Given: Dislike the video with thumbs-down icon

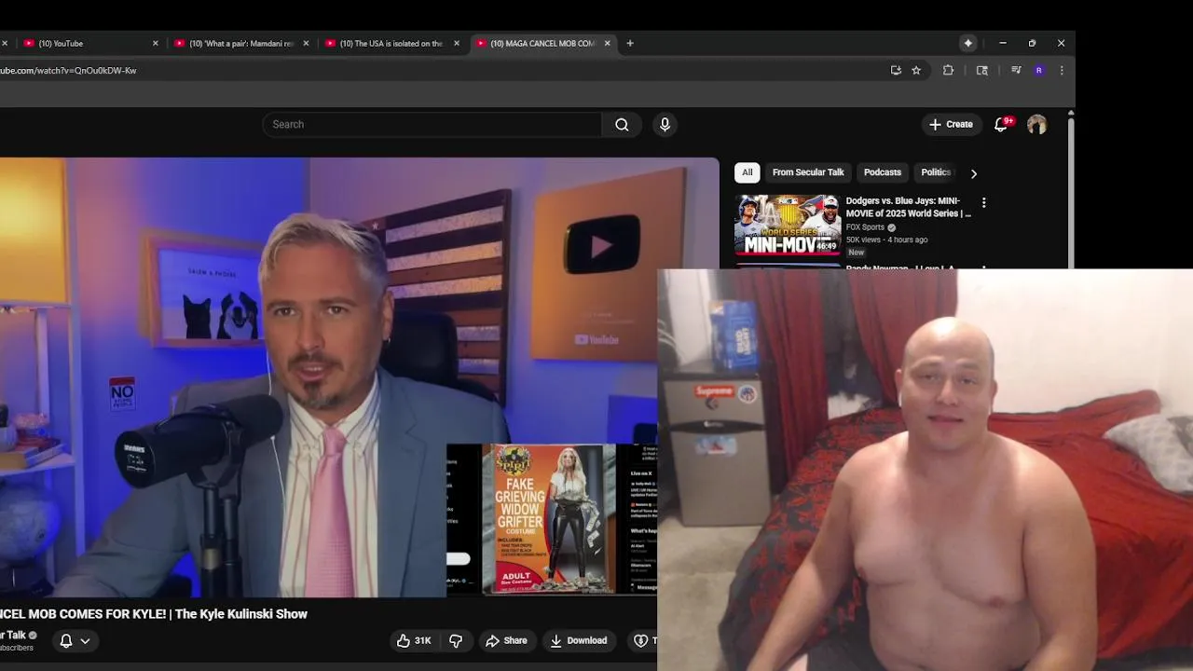Looking at the screenshot, I should pyautogui.click(x=456, y=640).
